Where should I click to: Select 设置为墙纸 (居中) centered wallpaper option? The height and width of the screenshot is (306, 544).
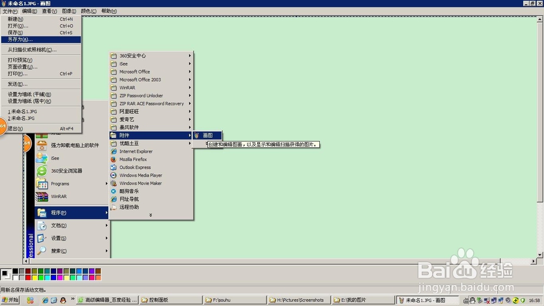click(41, 101)
